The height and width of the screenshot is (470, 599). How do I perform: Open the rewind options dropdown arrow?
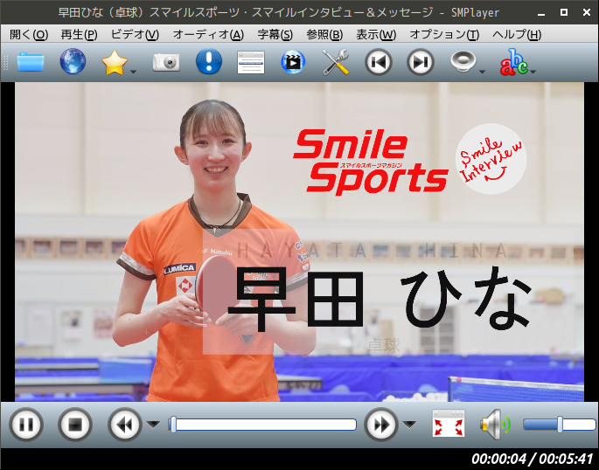(x=153, y=425)
